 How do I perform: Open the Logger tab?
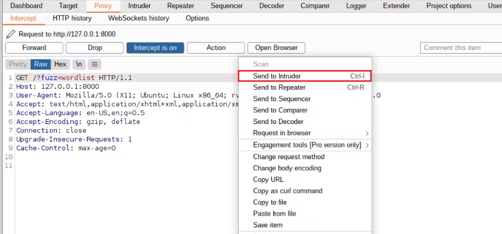[356, 6]
